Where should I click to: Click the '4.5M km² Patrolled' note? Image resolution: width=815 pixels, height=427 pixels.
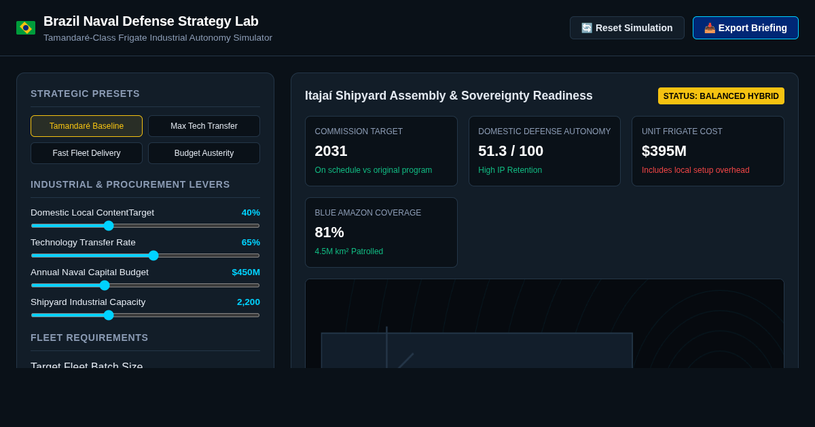click(349, 251)
